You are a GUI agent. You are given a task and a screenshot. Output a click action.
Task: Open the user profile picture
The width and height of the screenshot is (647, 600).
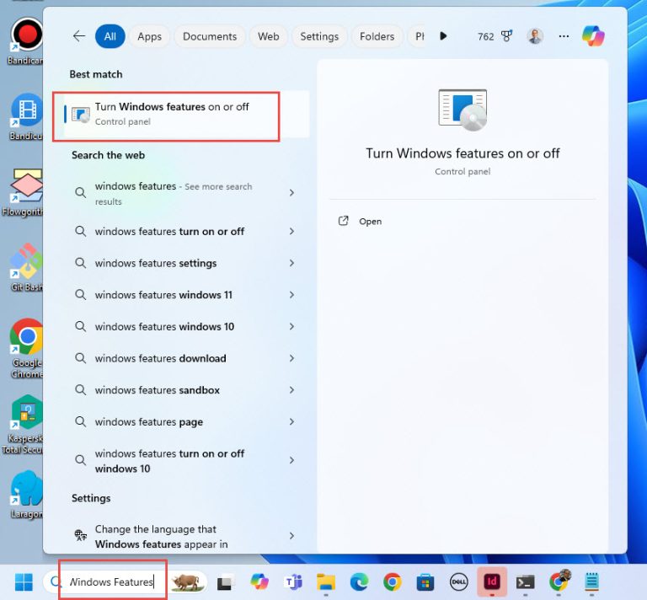pyautogui.click(x=535, y=36)
